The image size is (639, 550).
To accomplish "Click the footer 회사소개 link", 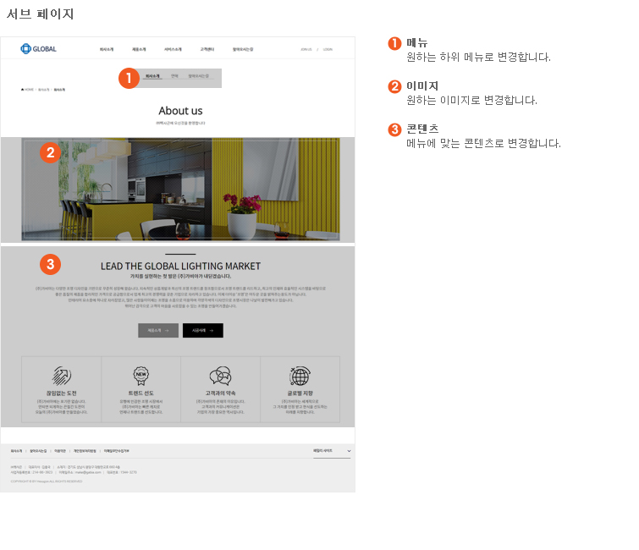I will 16,451.
